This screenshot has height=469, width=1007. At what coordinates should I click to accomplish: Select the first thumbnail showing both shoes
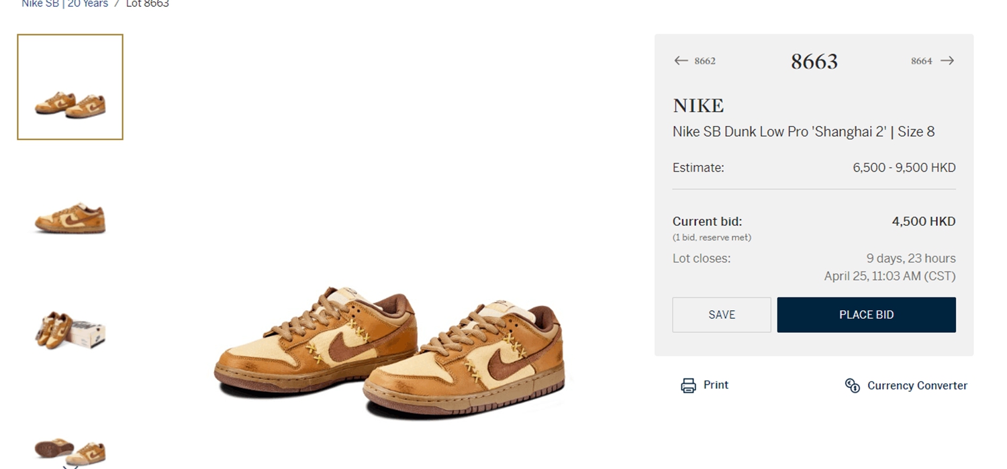[70, 87]
